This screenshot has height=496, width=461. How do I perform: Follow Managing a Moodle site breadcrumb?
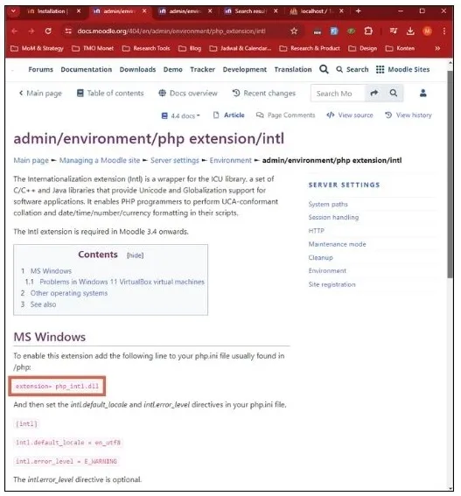click(100, 160)
